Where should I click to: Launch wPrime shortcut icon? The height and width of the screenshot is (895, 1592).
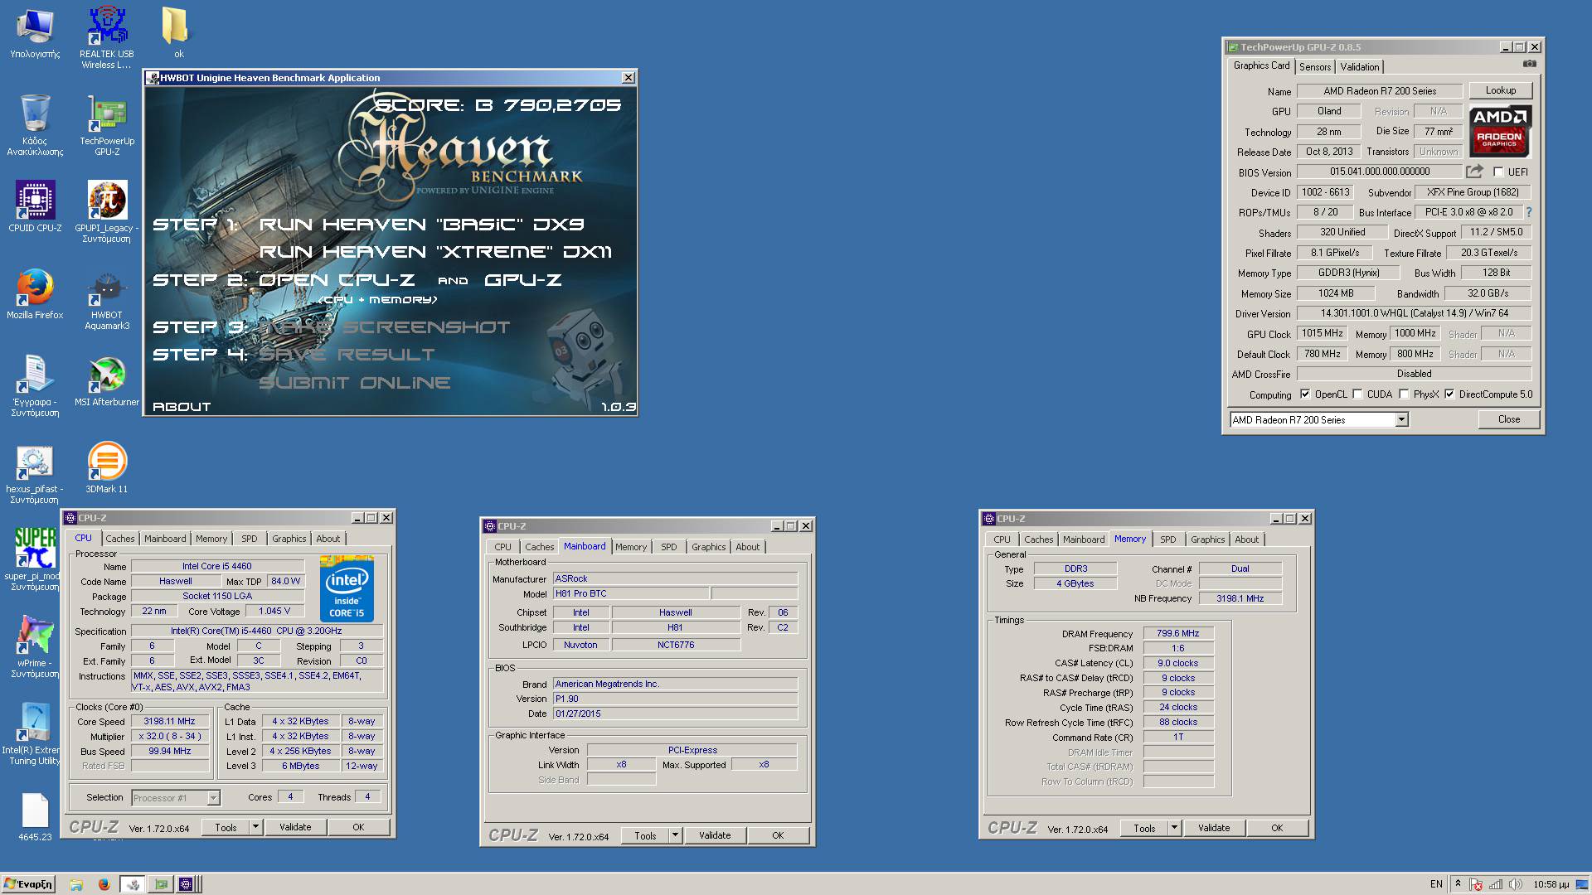pos(35,646)
